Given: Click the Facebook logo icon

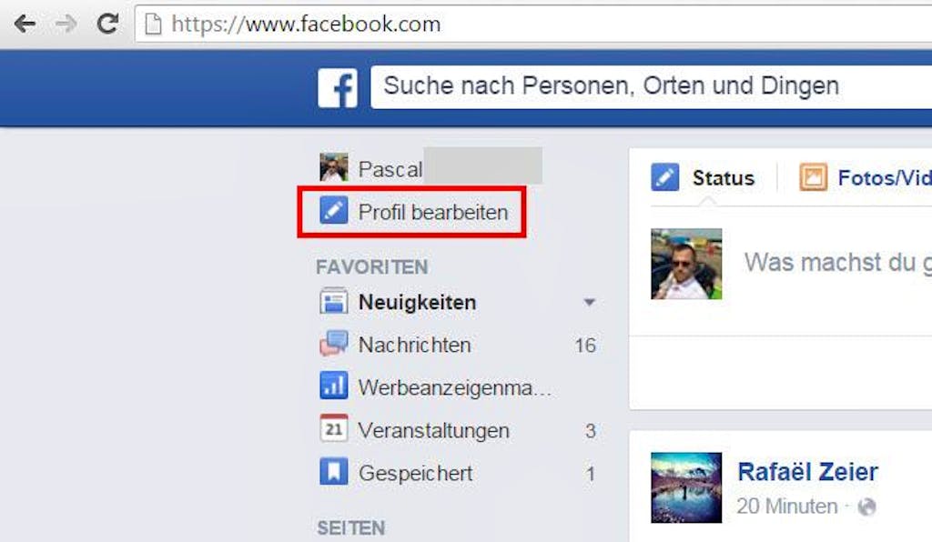Looking at the screenshot, I should tap(338, 88).
